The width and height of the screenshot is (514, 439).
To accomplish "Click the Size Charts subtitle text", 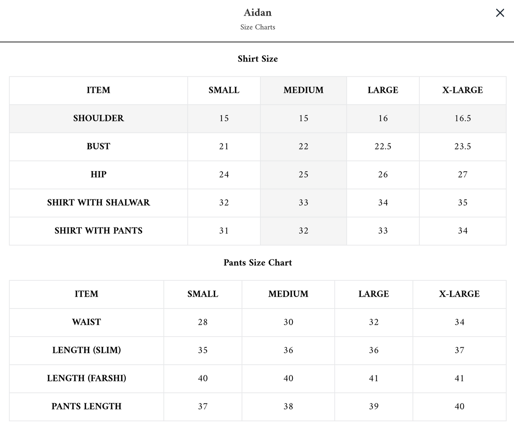I will pos(258,27).
